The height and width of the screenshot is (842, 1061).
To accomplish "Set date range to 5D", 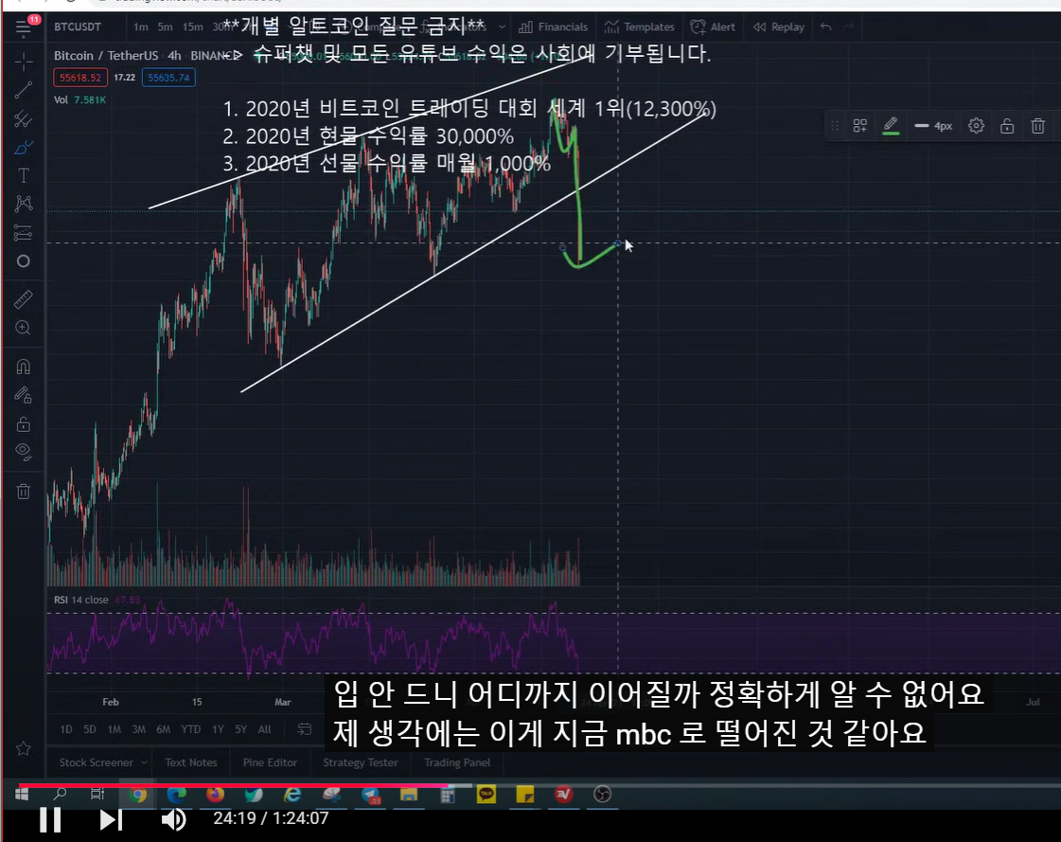I will point(90,729).
